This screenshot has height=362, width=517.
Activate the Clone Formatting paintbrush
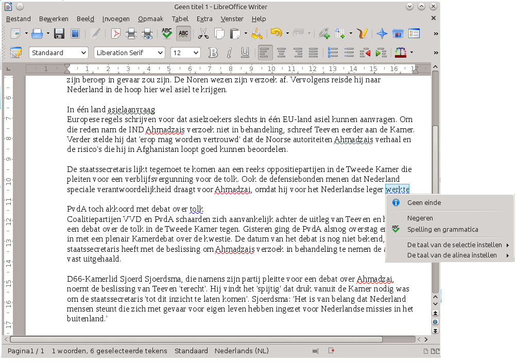click(257, 33)
